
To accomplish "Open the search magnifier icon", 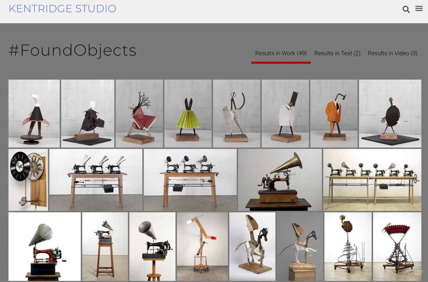I will click(406, 9).
